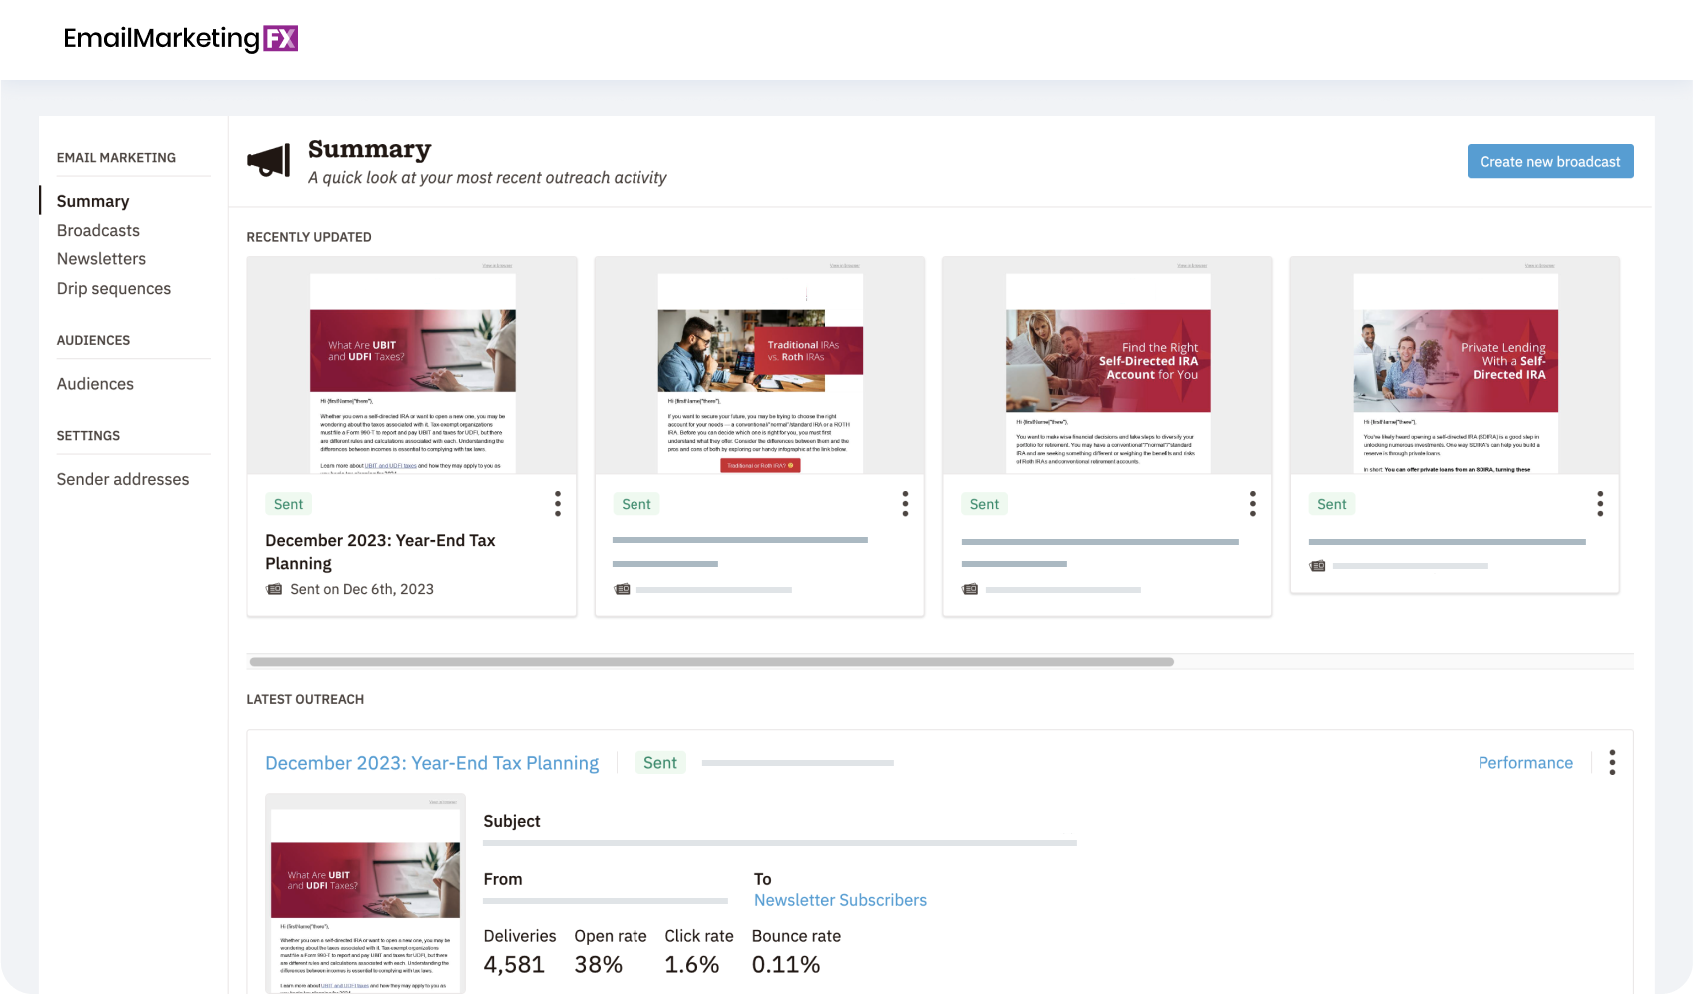The height and width of the screenshot is (994, 1693).
Task: Open Sender addresses under Settings
Action: (x=123, y=479)
